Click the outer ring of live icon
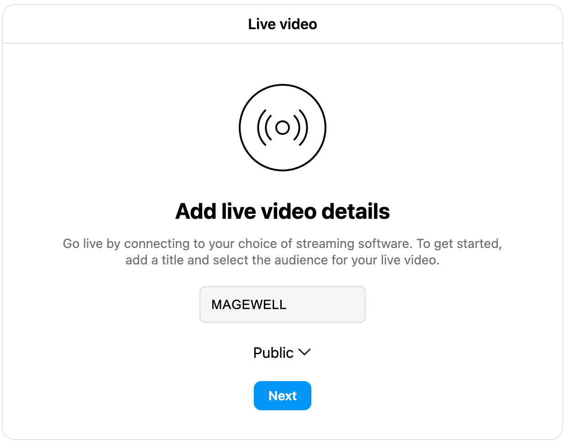This screenshot has height=444, width=567. (x=283, y=85)
